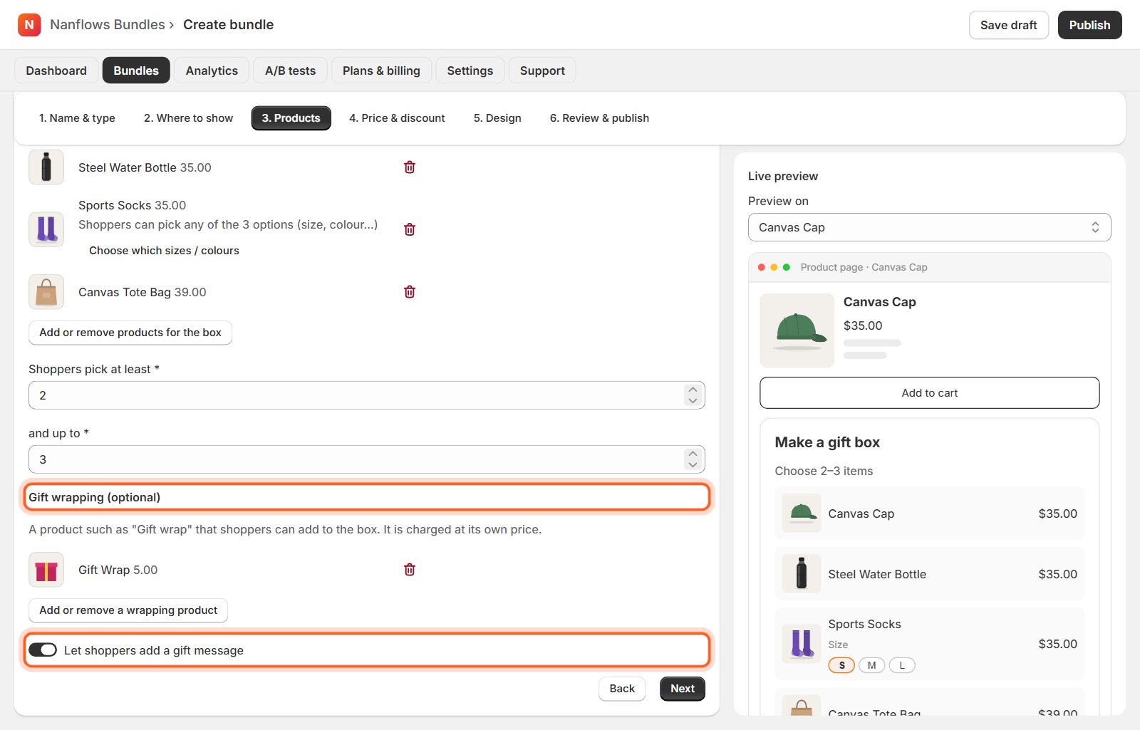This screenshot has height=730, width=1140.
Task: Decrease the Shoppers pick at least value
Action: (693, 401)
